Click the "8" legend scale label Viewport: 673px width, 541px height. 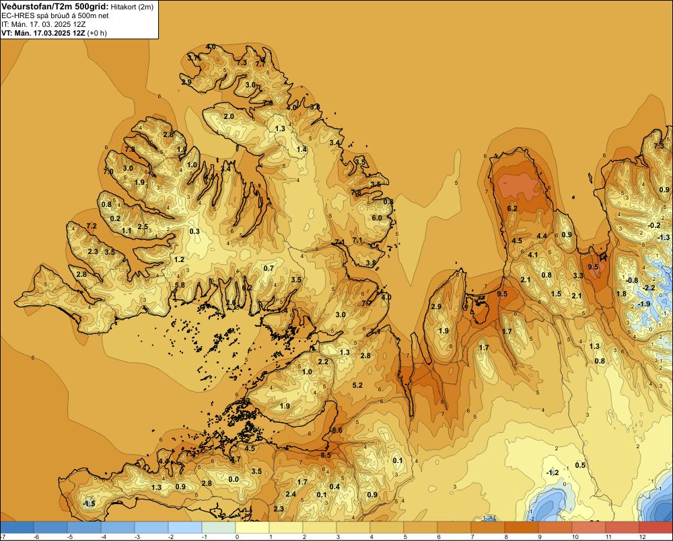coord(507,537)
